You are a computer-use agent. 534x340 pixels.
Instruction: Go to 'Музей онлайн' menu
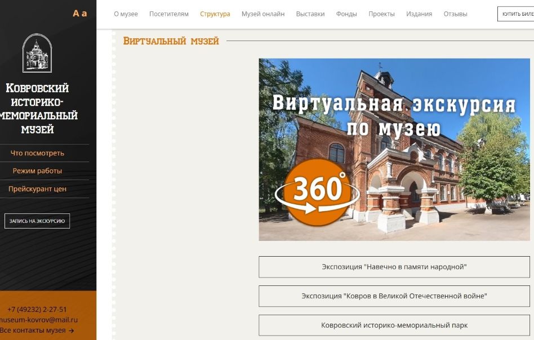click(x=263, y=14)
